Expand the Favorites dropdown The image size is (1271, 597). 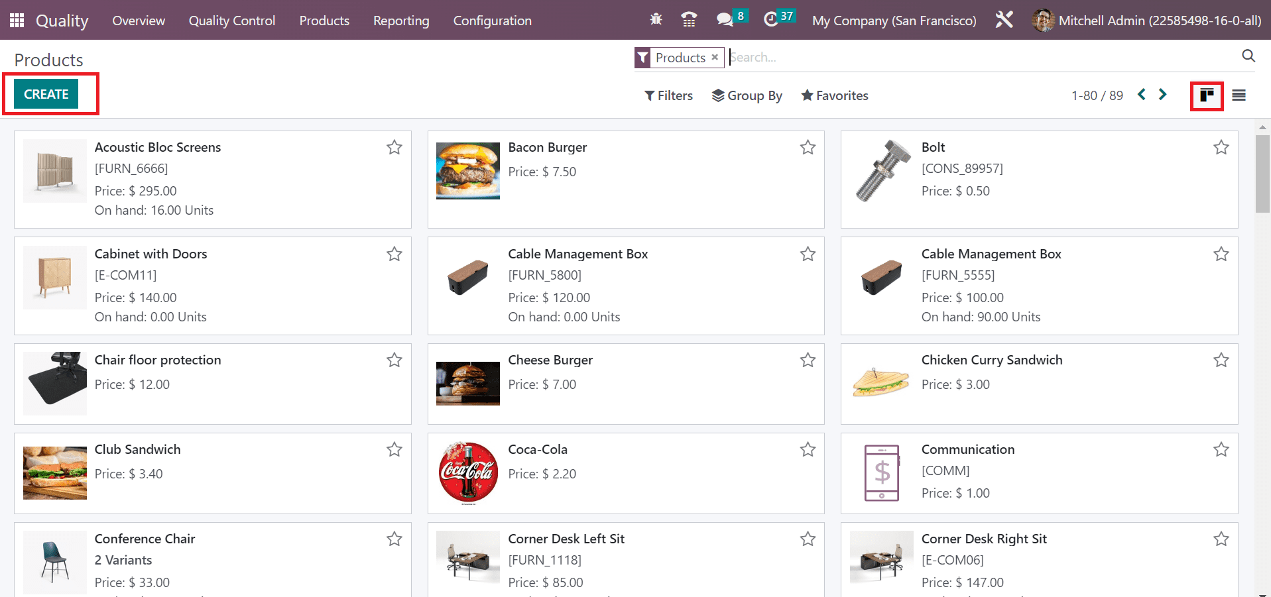pyautogui.click(x=835, y=95)
